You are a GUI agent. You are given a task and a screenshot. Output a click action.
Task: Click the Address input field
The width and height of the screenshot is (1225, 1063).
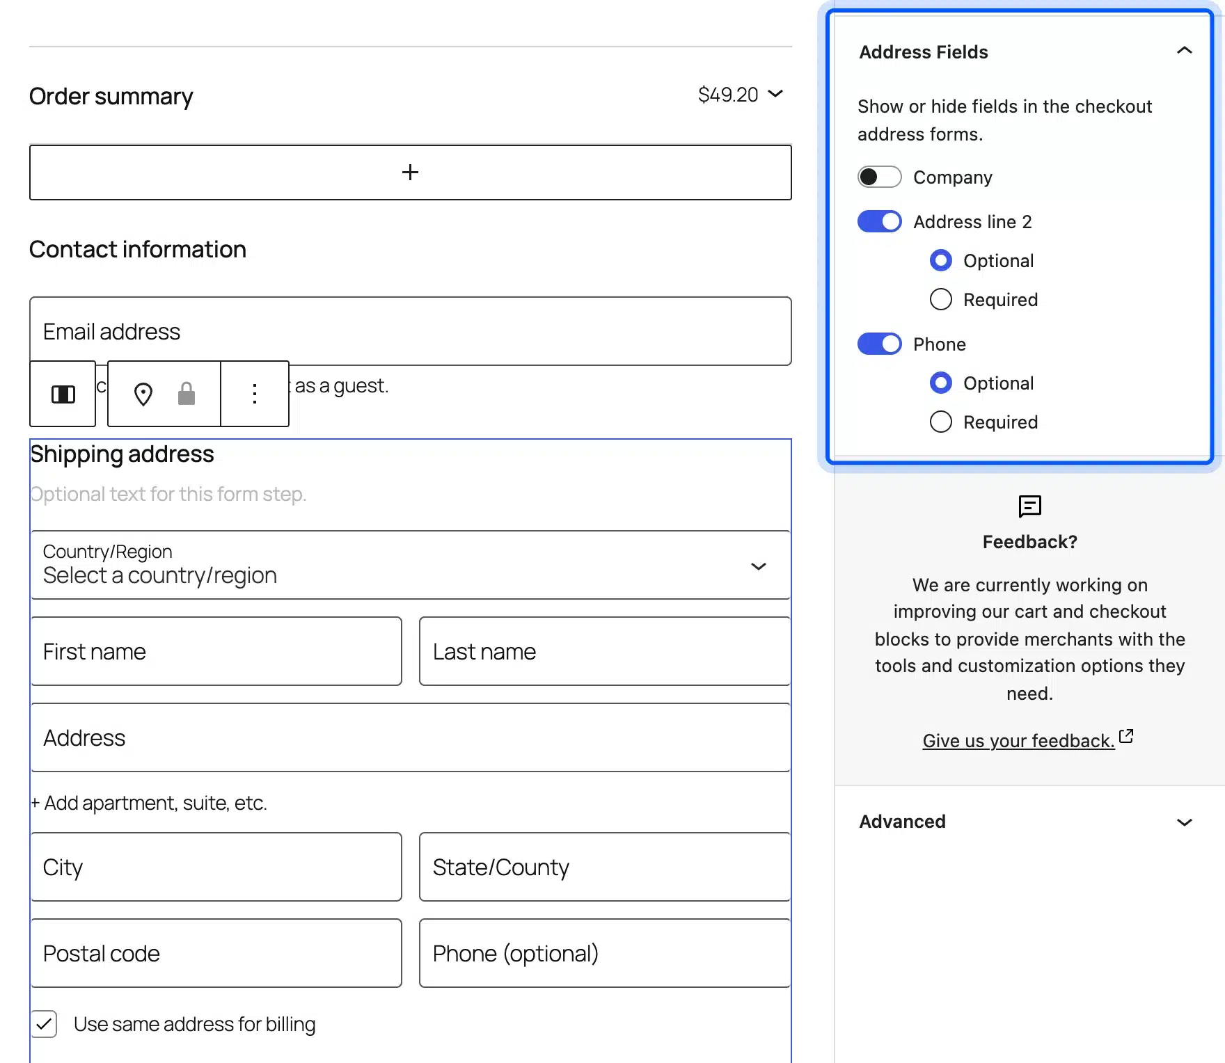(x=411, y=737)
